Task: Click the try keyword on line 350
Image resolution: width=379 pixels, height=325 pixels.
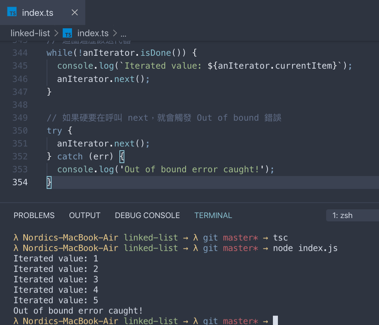Action: pyautogui.click(x=54, y=131)
